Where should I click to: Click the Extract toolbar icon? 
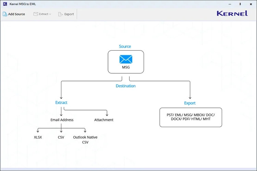(x=36, y=14)
